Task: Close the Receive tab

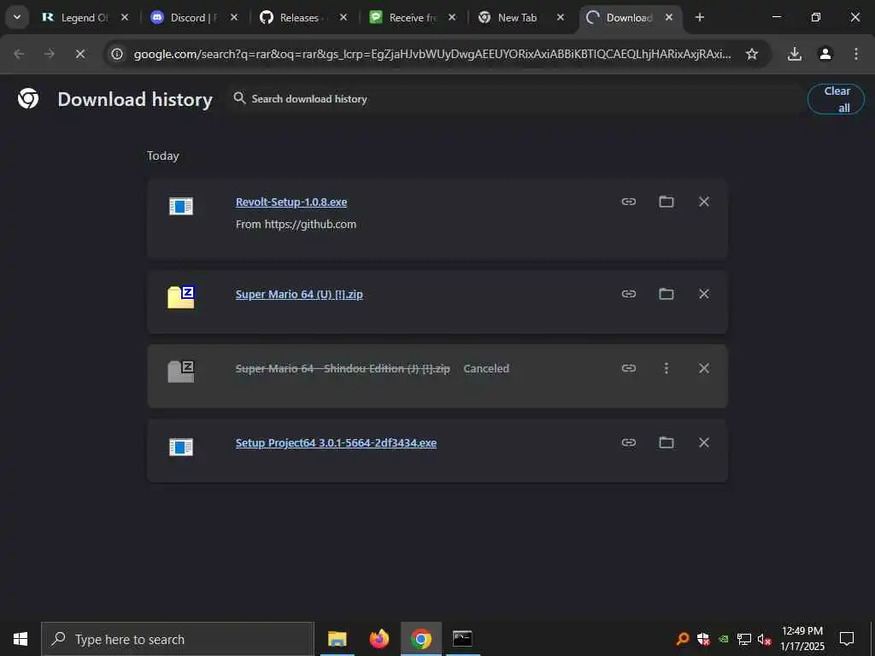Action: (x=452, y=17)
